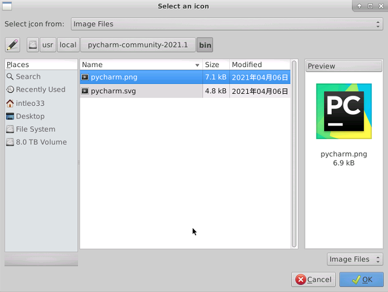Click the 7.1 kB size cell

click(x=216, y=77)
